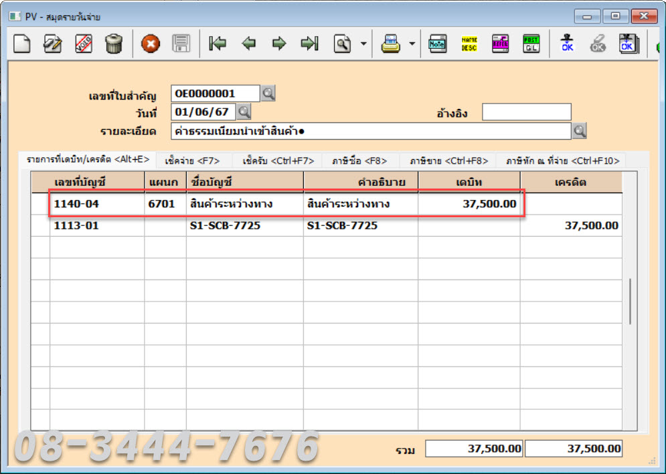Click lookup icon beside voucher number field
This screenshot has width=666, height=474.
268,94
